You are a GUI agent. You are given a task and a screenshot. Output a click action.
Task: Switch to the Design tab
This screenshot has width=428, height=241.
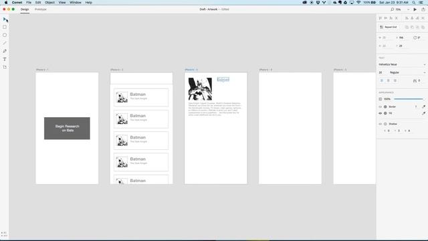tap(25, 9)
